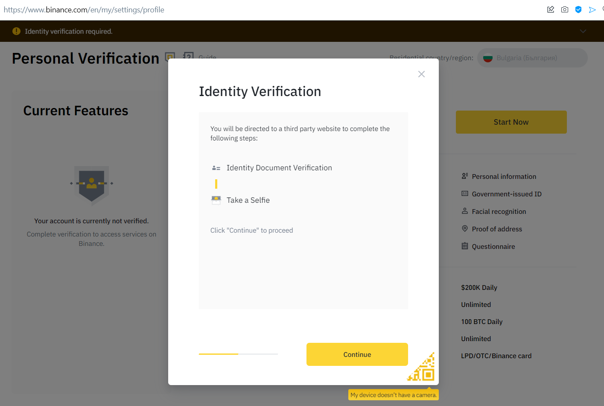The width and height of the screenshot is (604, 406).
Task: Click the Government-issued ID text
Action: click(507, 194)
